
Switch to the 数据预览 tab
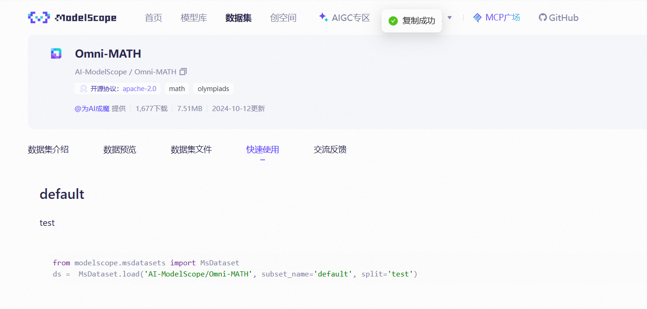click(x=120, y=150)
